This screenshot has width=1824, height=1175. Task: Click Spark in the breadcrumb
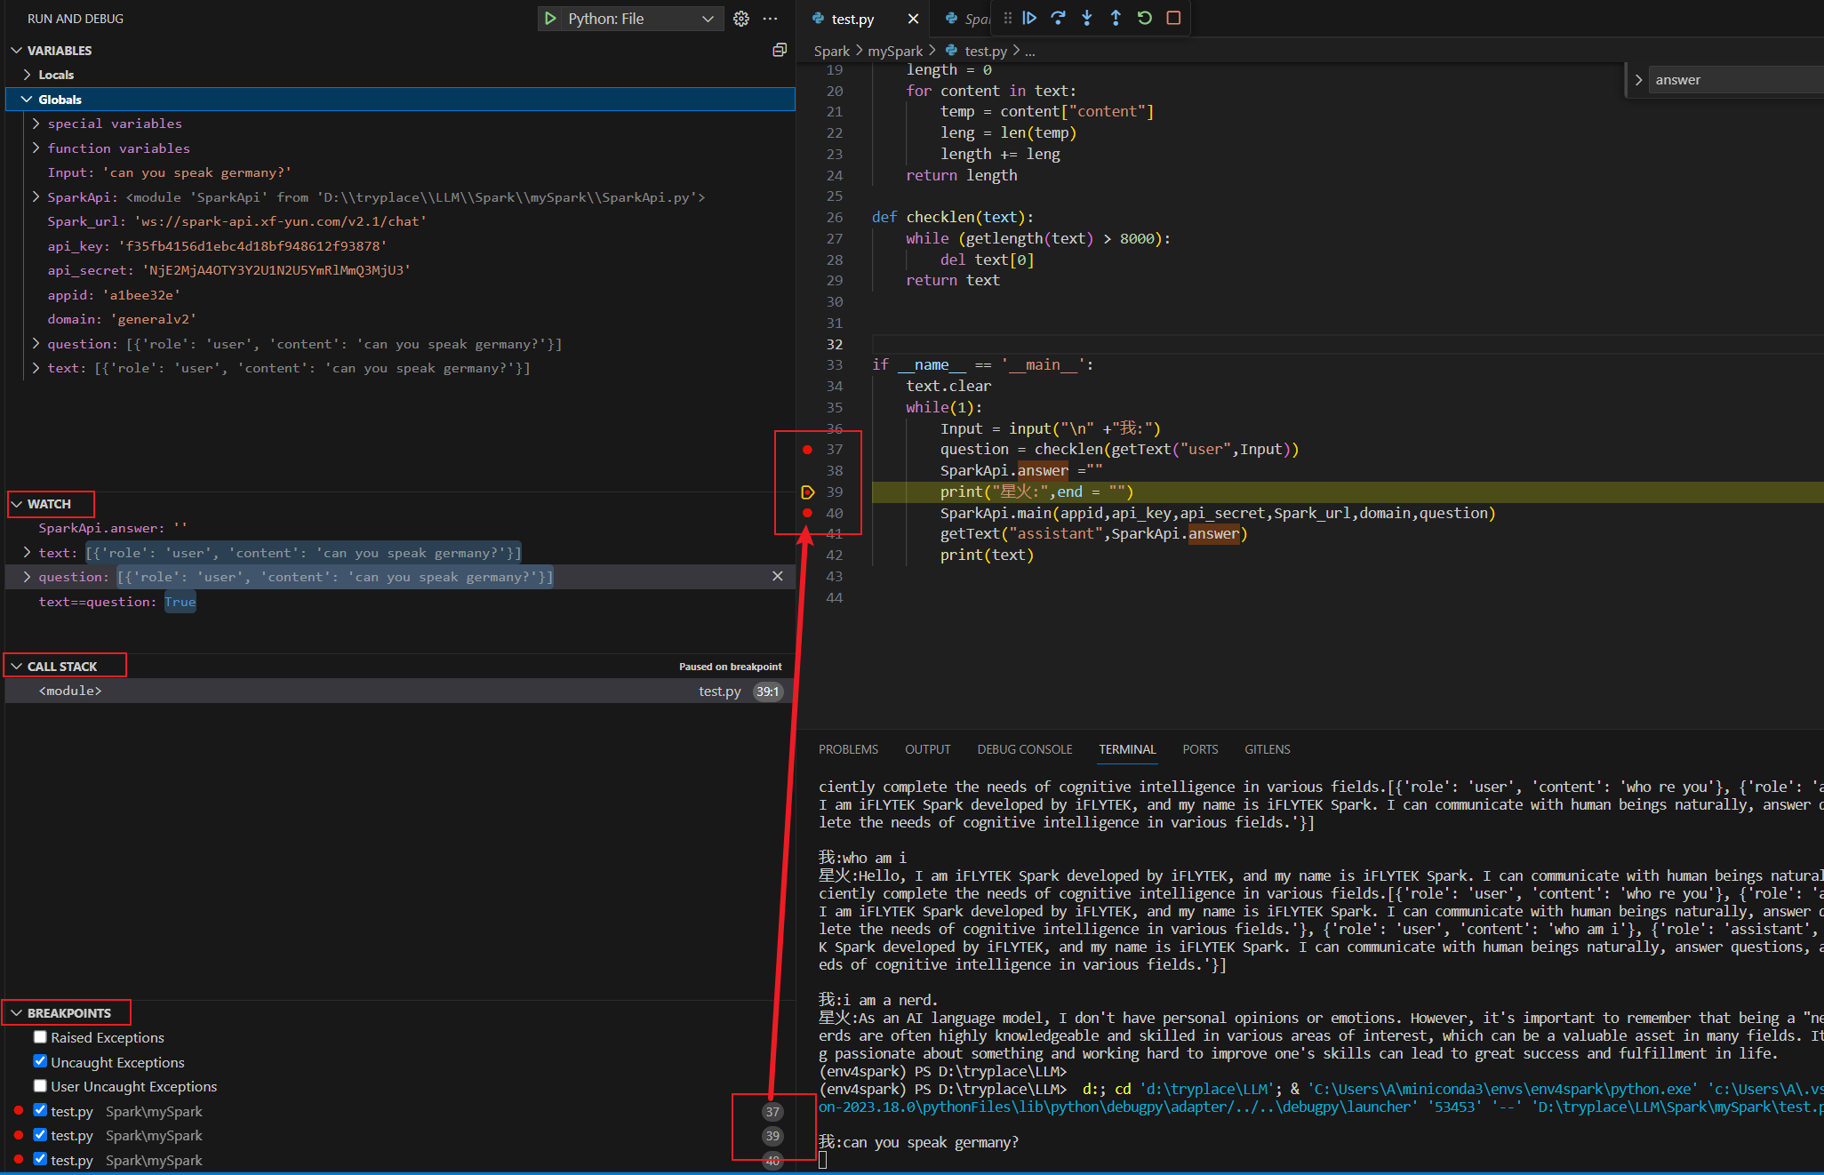832,52
